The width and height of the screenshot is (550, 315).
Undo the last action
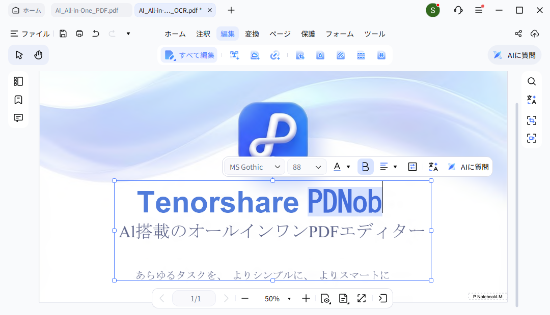coord(96,34)
